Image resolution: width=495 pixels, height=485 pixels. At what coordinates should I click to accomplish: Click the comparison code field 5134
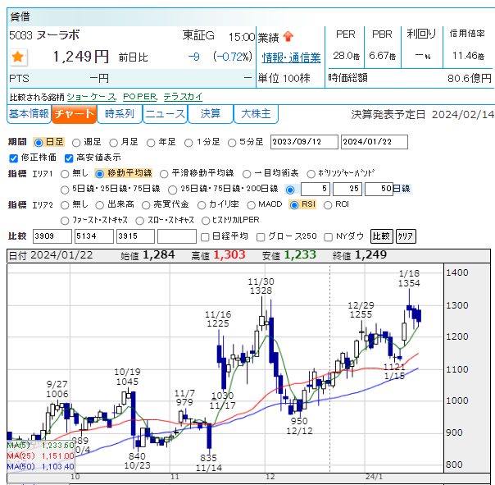tap(93, 236)
